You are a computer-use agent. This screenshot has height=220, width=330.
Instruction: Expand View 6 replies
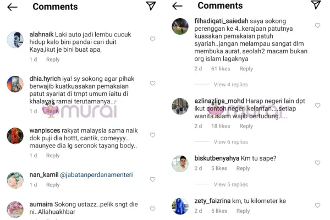[x=231, y=142]
